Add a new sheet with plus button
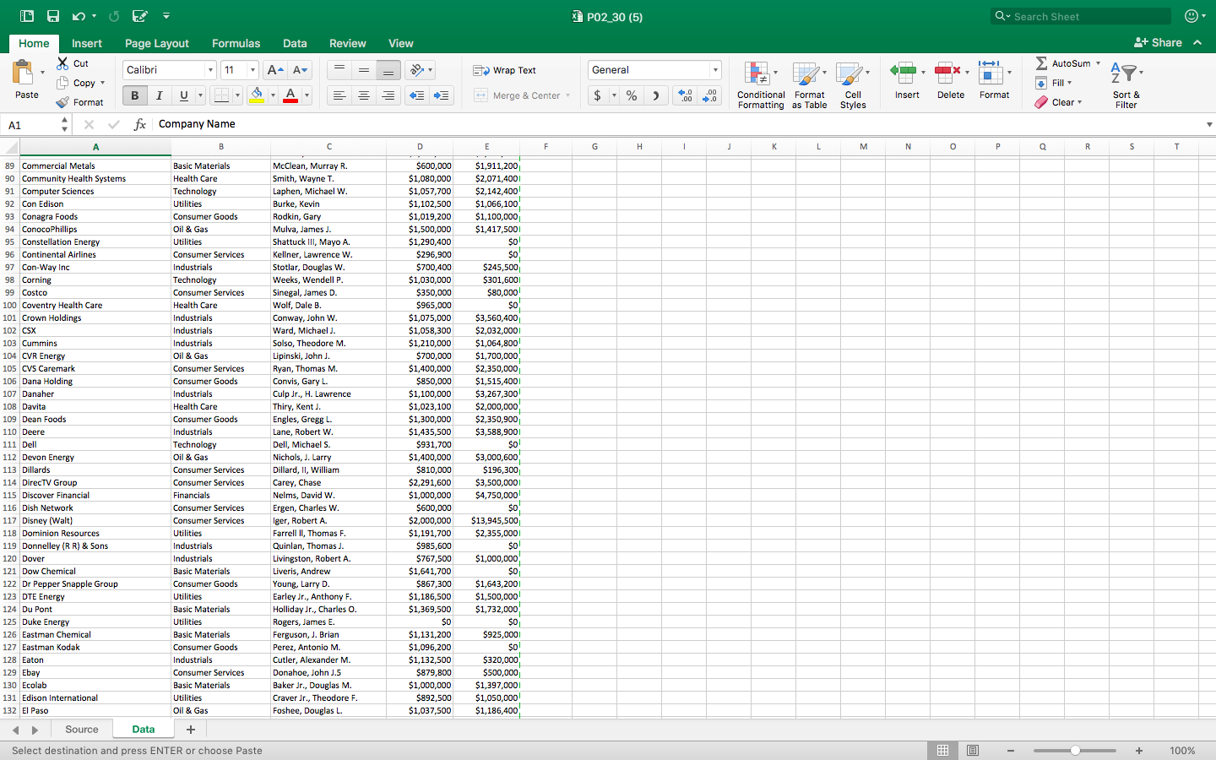Image resolution: width=1216 pixels, height=760 pixels. pos(191,730)
